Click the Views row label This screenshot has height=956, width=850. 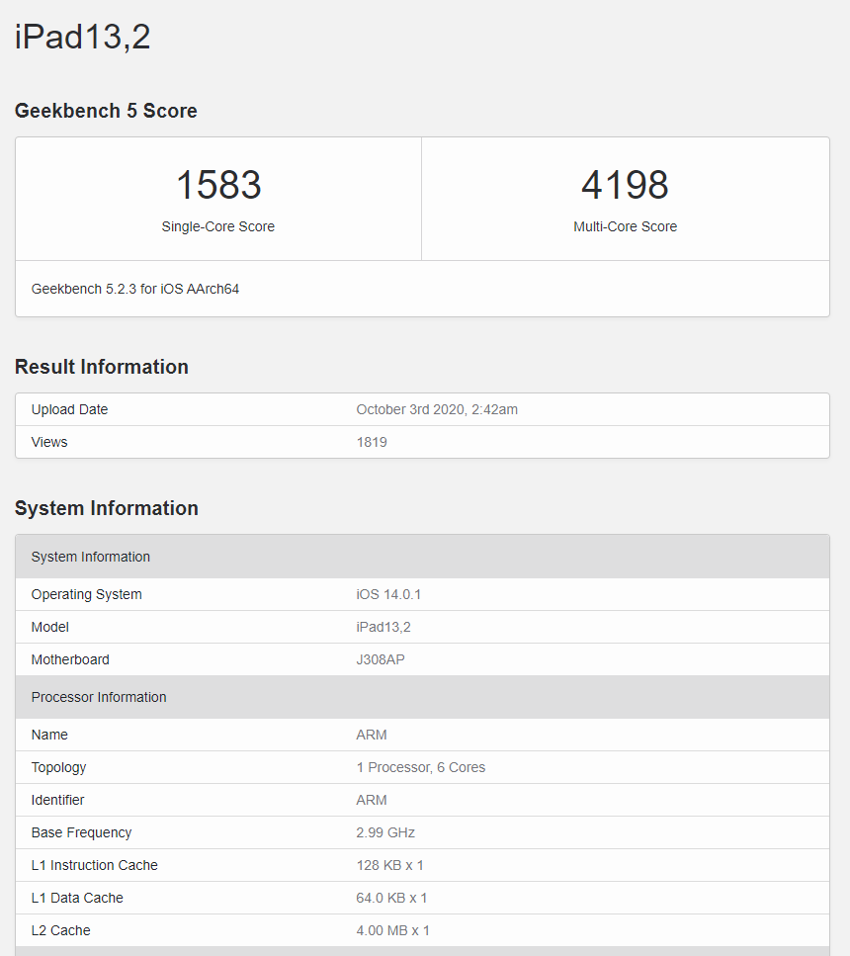(49, 442)
